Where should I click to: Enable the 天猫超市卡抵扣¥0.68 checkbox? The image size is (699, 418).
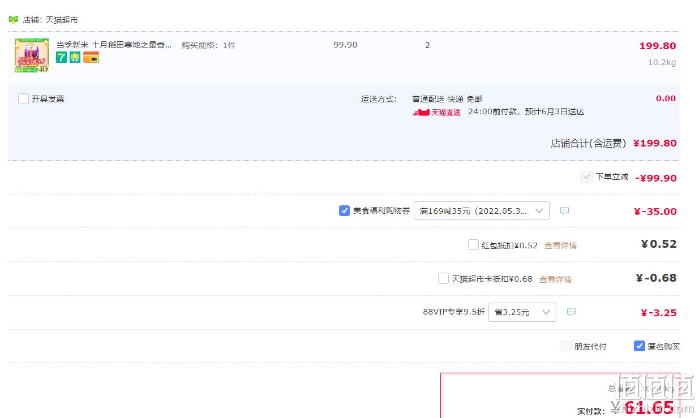point(443,278)
